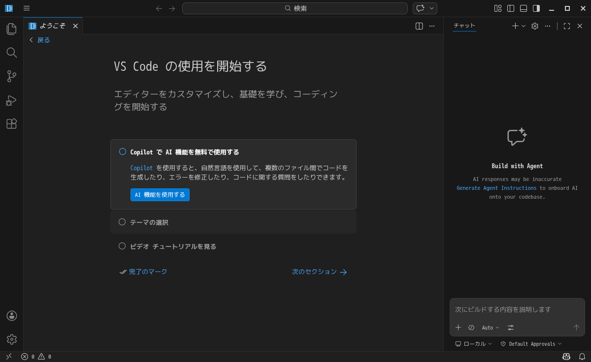Open the chat dropdown arrow in title bar
Screen dimensions: 591x362
point(432,8)
